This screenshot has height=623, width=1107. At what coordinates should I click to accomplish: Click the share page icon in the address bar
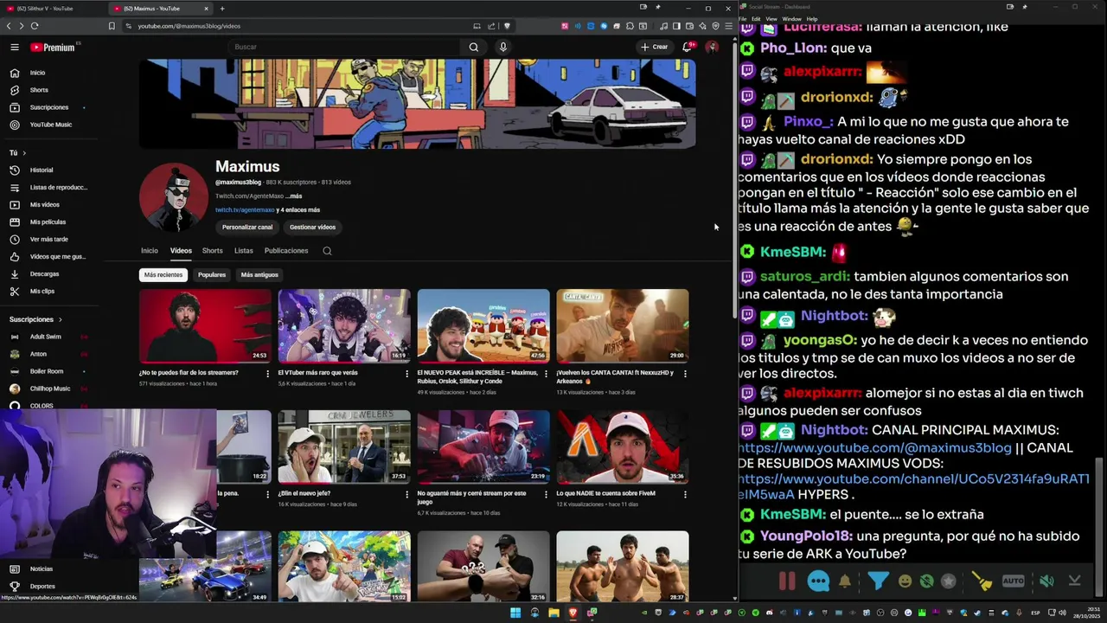point(491,26)
